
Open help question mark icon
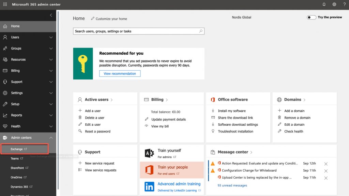[x=344, y=4]
